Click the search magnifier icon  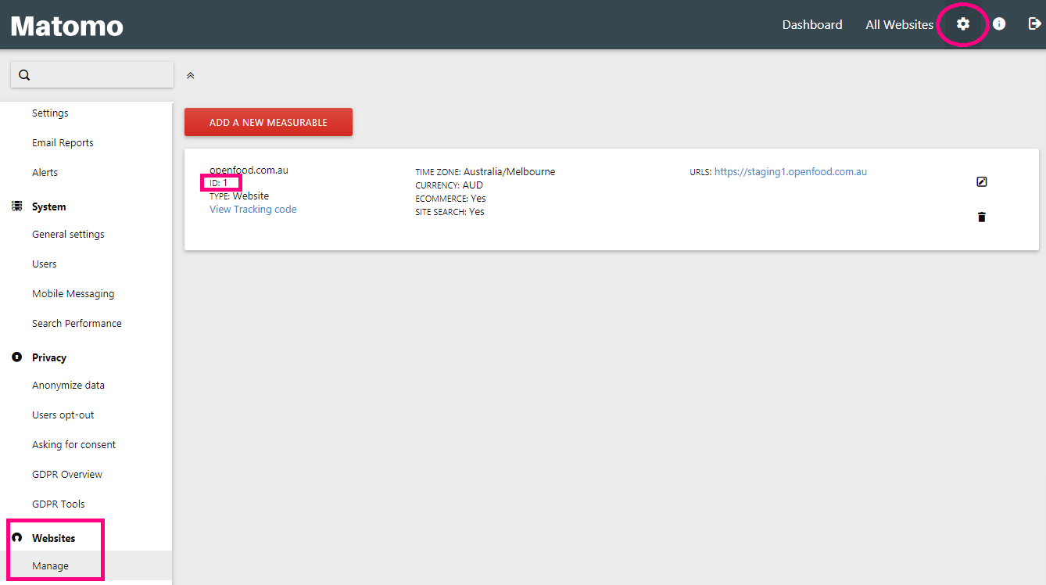point(24,75)
